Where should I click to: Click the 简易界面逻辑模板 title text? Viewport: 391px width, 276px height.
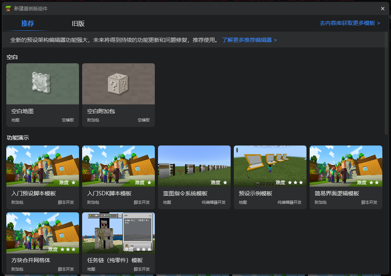pyautogui.click(x=336, y=193)
